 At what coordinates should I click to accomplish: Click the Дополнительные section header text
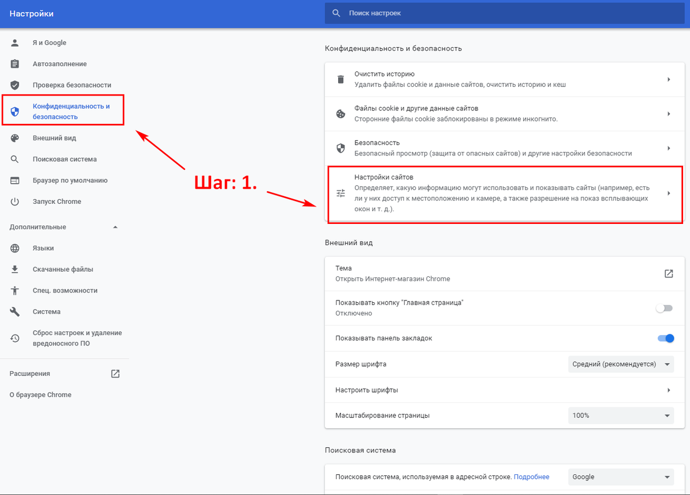click(38, 227)
